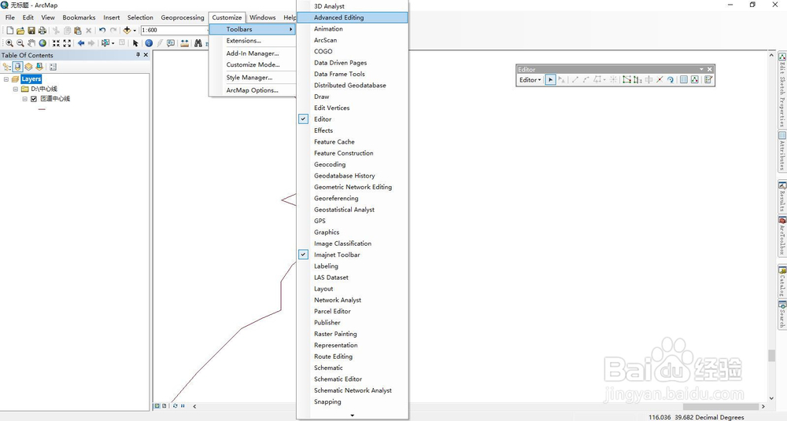Viewport: 787px width, 421px height.
Task: Uncheck Imajnet Toolbar in the Toolbars list
Action: click(303, 254)
